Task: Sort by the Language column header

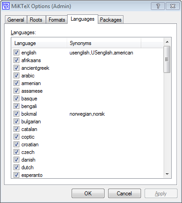Action: (39, 43)
